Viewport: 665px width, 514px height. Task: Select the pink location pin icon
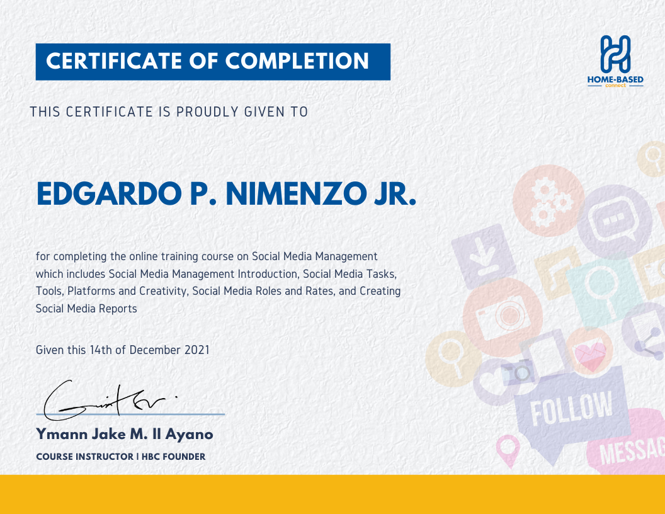[507, 450]
